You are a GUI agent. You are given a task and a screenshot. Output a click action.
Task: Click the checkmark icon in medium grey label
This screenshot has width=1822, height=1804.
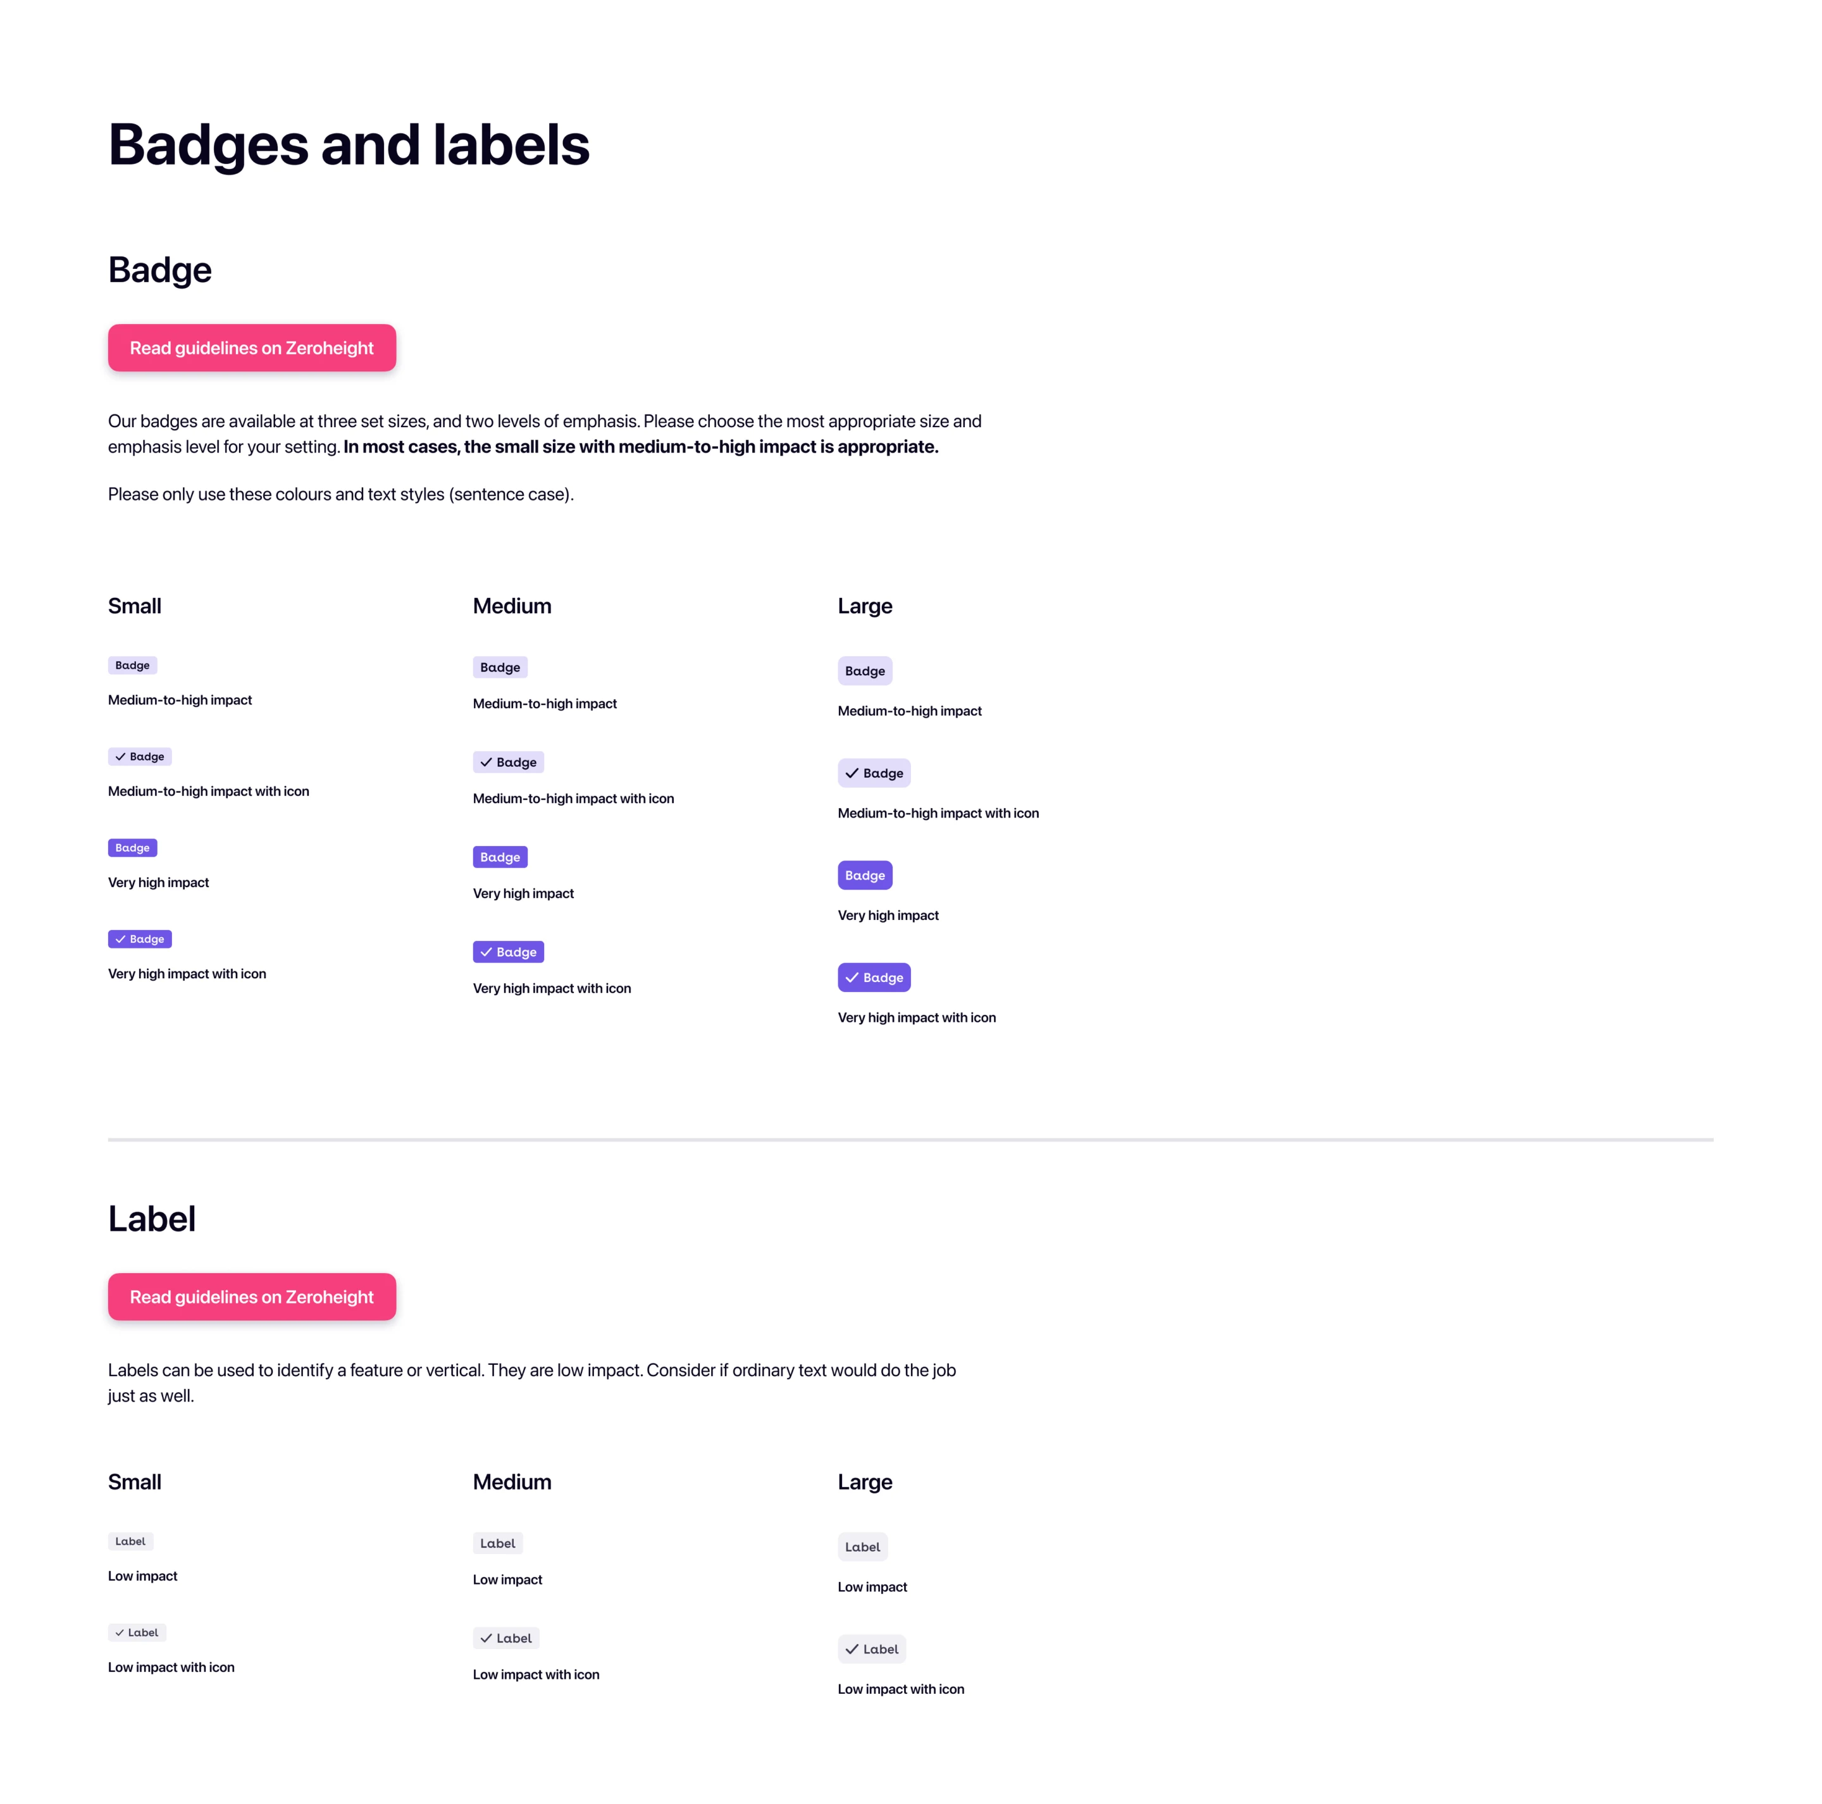tap(486, 1638)
